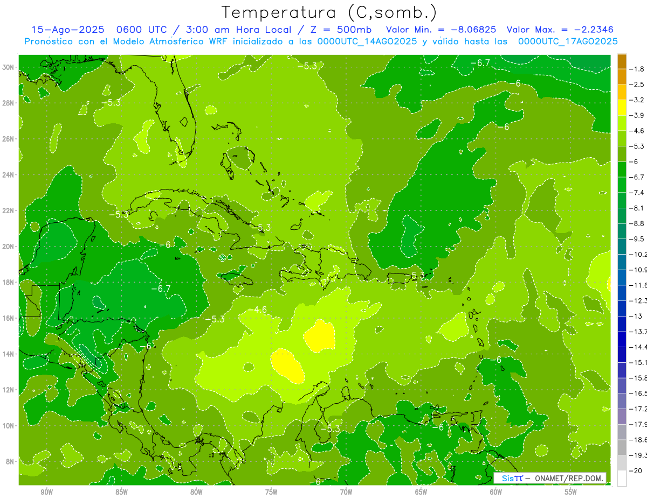Image resolution: width=647 pixels, height=499 pixels.
Task: Click the -13 value on the color legend
Action: coord(636,316)
